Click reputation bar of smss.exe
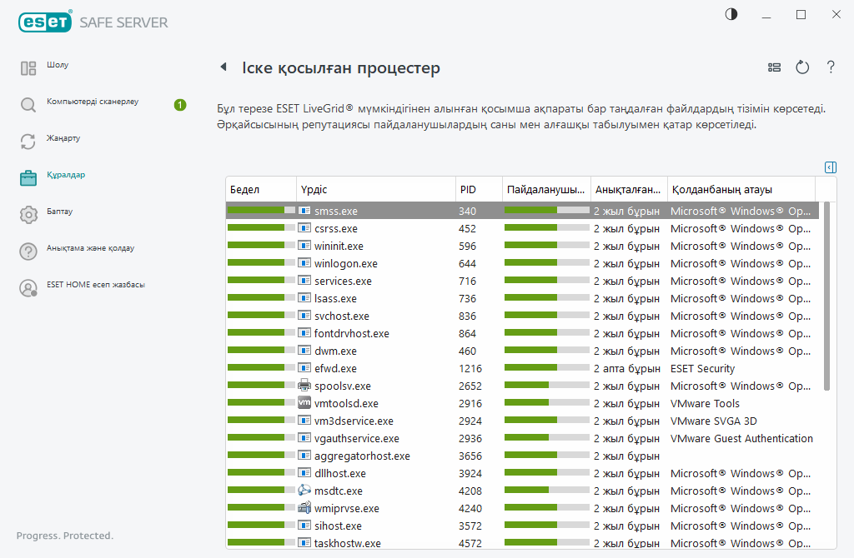 260,212
